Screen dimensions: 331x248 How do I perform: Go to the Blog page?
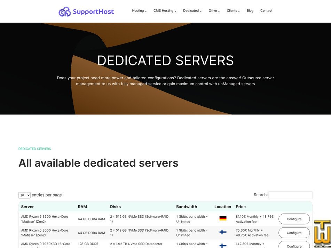point(250,11)
